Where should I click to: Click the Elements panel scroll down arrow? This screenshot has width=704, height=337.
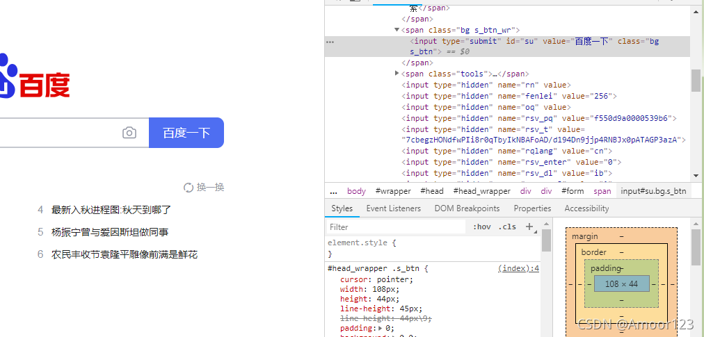tap(696, 176)
